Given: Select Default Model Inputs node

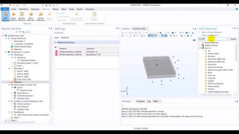Looking at the screenshot, I should (23, 47).
